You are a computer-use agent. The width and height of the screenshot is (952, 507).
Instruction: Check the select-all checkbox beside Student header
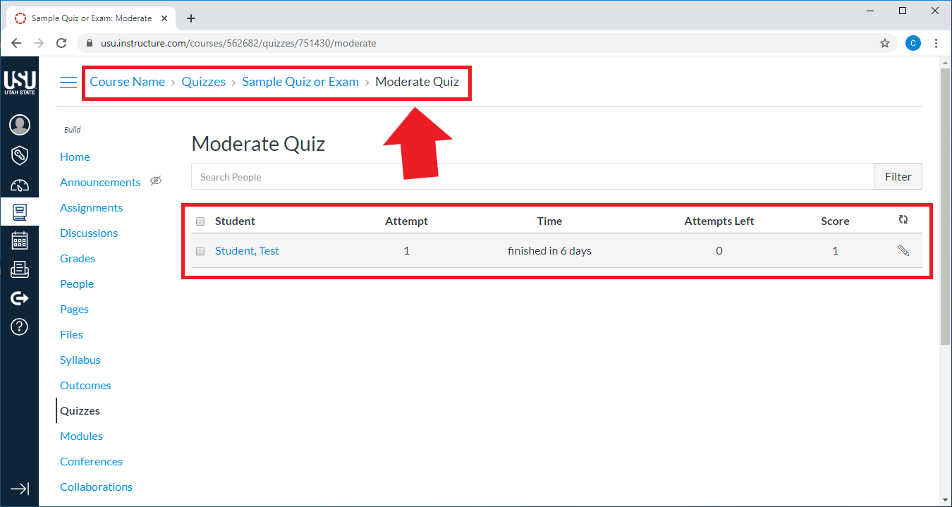point(200,221)
